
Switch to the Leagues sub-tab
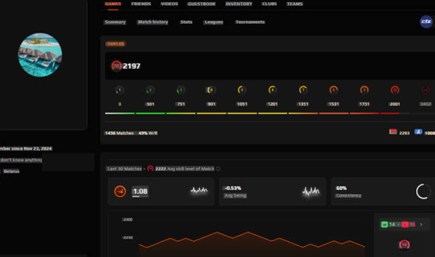coord(213,22)
